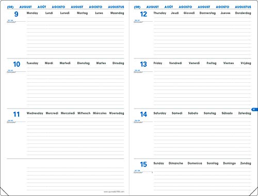Tap the "Sabato" label
Viewport: 258px width, 196px height.
coord(193,113)
